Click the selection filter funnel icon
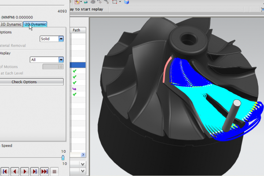This screenshot has width=264, height=176. tap(77, 2)
